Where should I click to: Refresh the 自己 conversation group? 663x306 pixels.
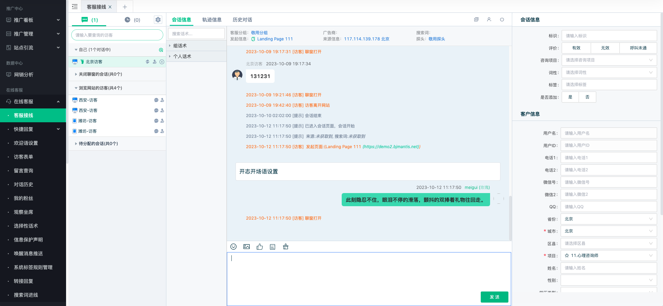click(x=161, y=50)
